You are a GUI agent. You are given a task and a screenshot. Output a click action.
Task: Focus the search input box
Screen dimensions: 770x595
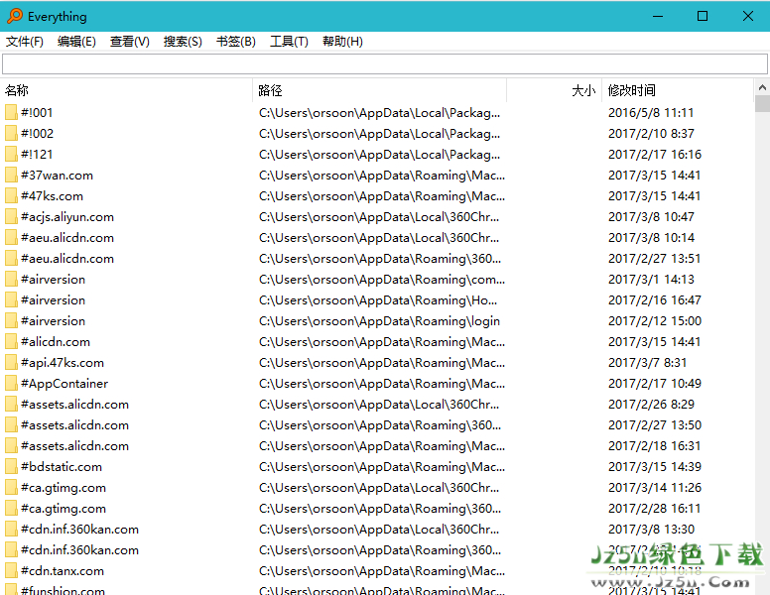[385, 64]
